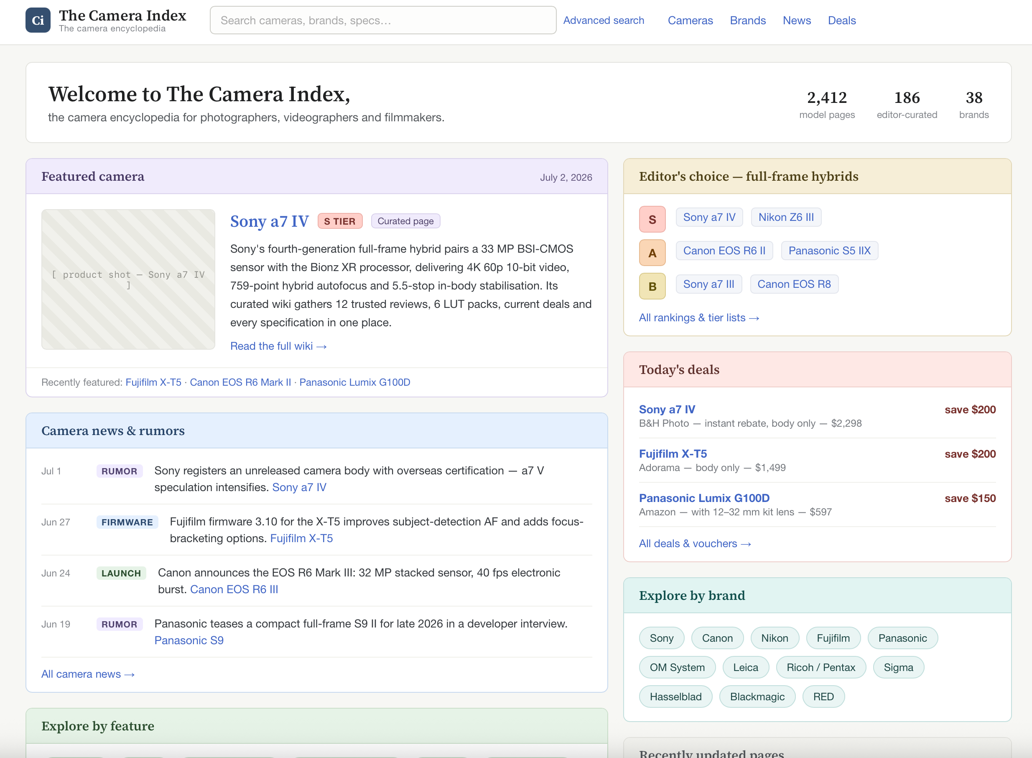Go to the Brands nav item
1032x758 pixels.
point(748,20)
